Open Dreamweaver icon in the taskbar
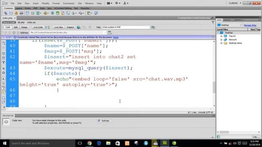 (165, 143)
